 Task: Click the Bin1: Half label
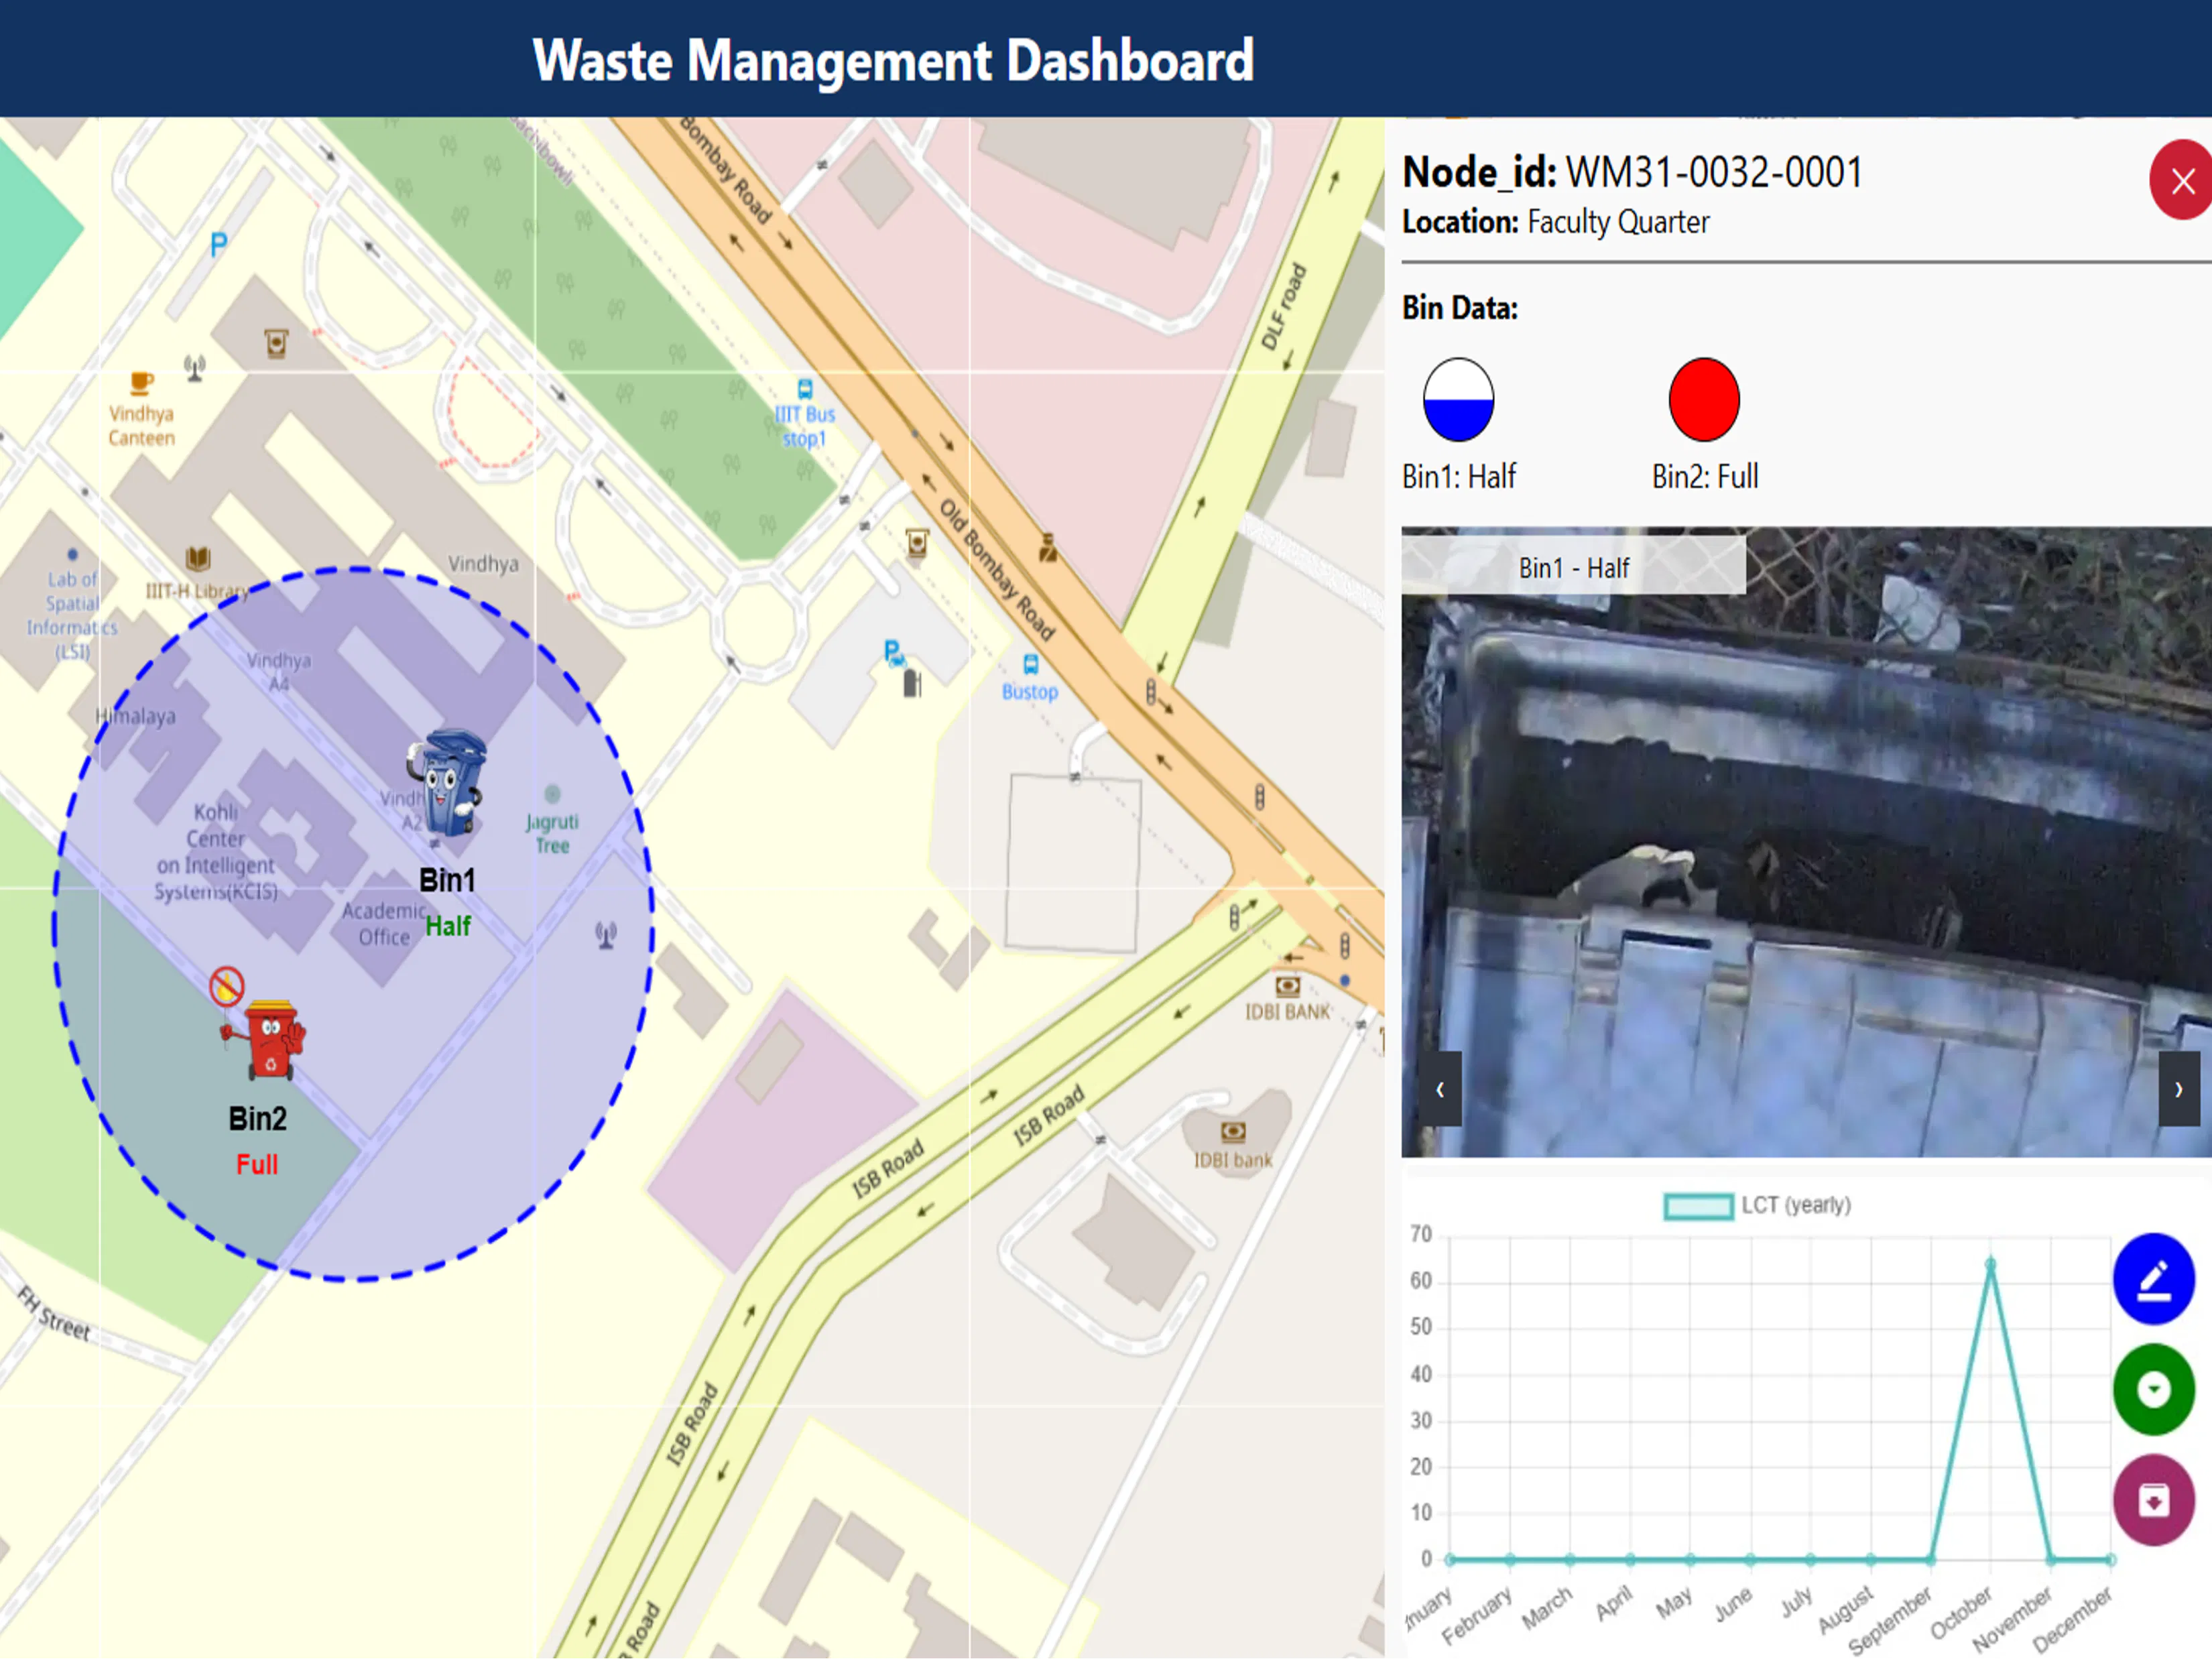(1459, 477)
